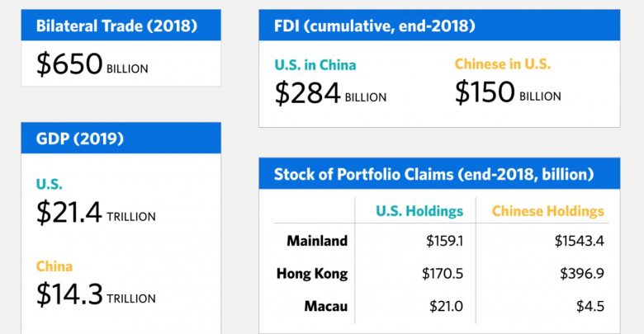Select the Chinese in U.S. label
The height and width of the screenshot is (334, 644).
coord(502,64)
